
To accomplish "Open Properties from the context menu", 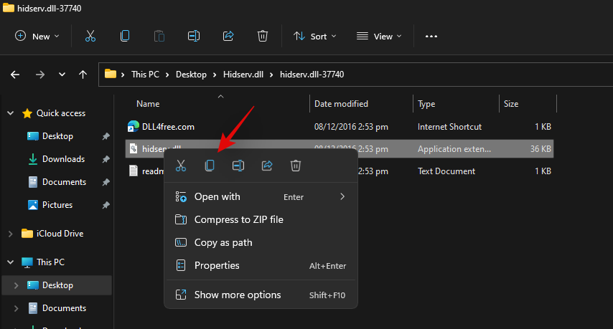I will (217, 265).
